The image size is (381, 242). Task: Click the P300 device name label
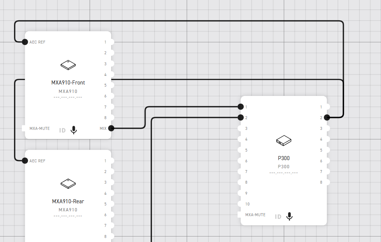pyautogui.click(x=284, y=158)
